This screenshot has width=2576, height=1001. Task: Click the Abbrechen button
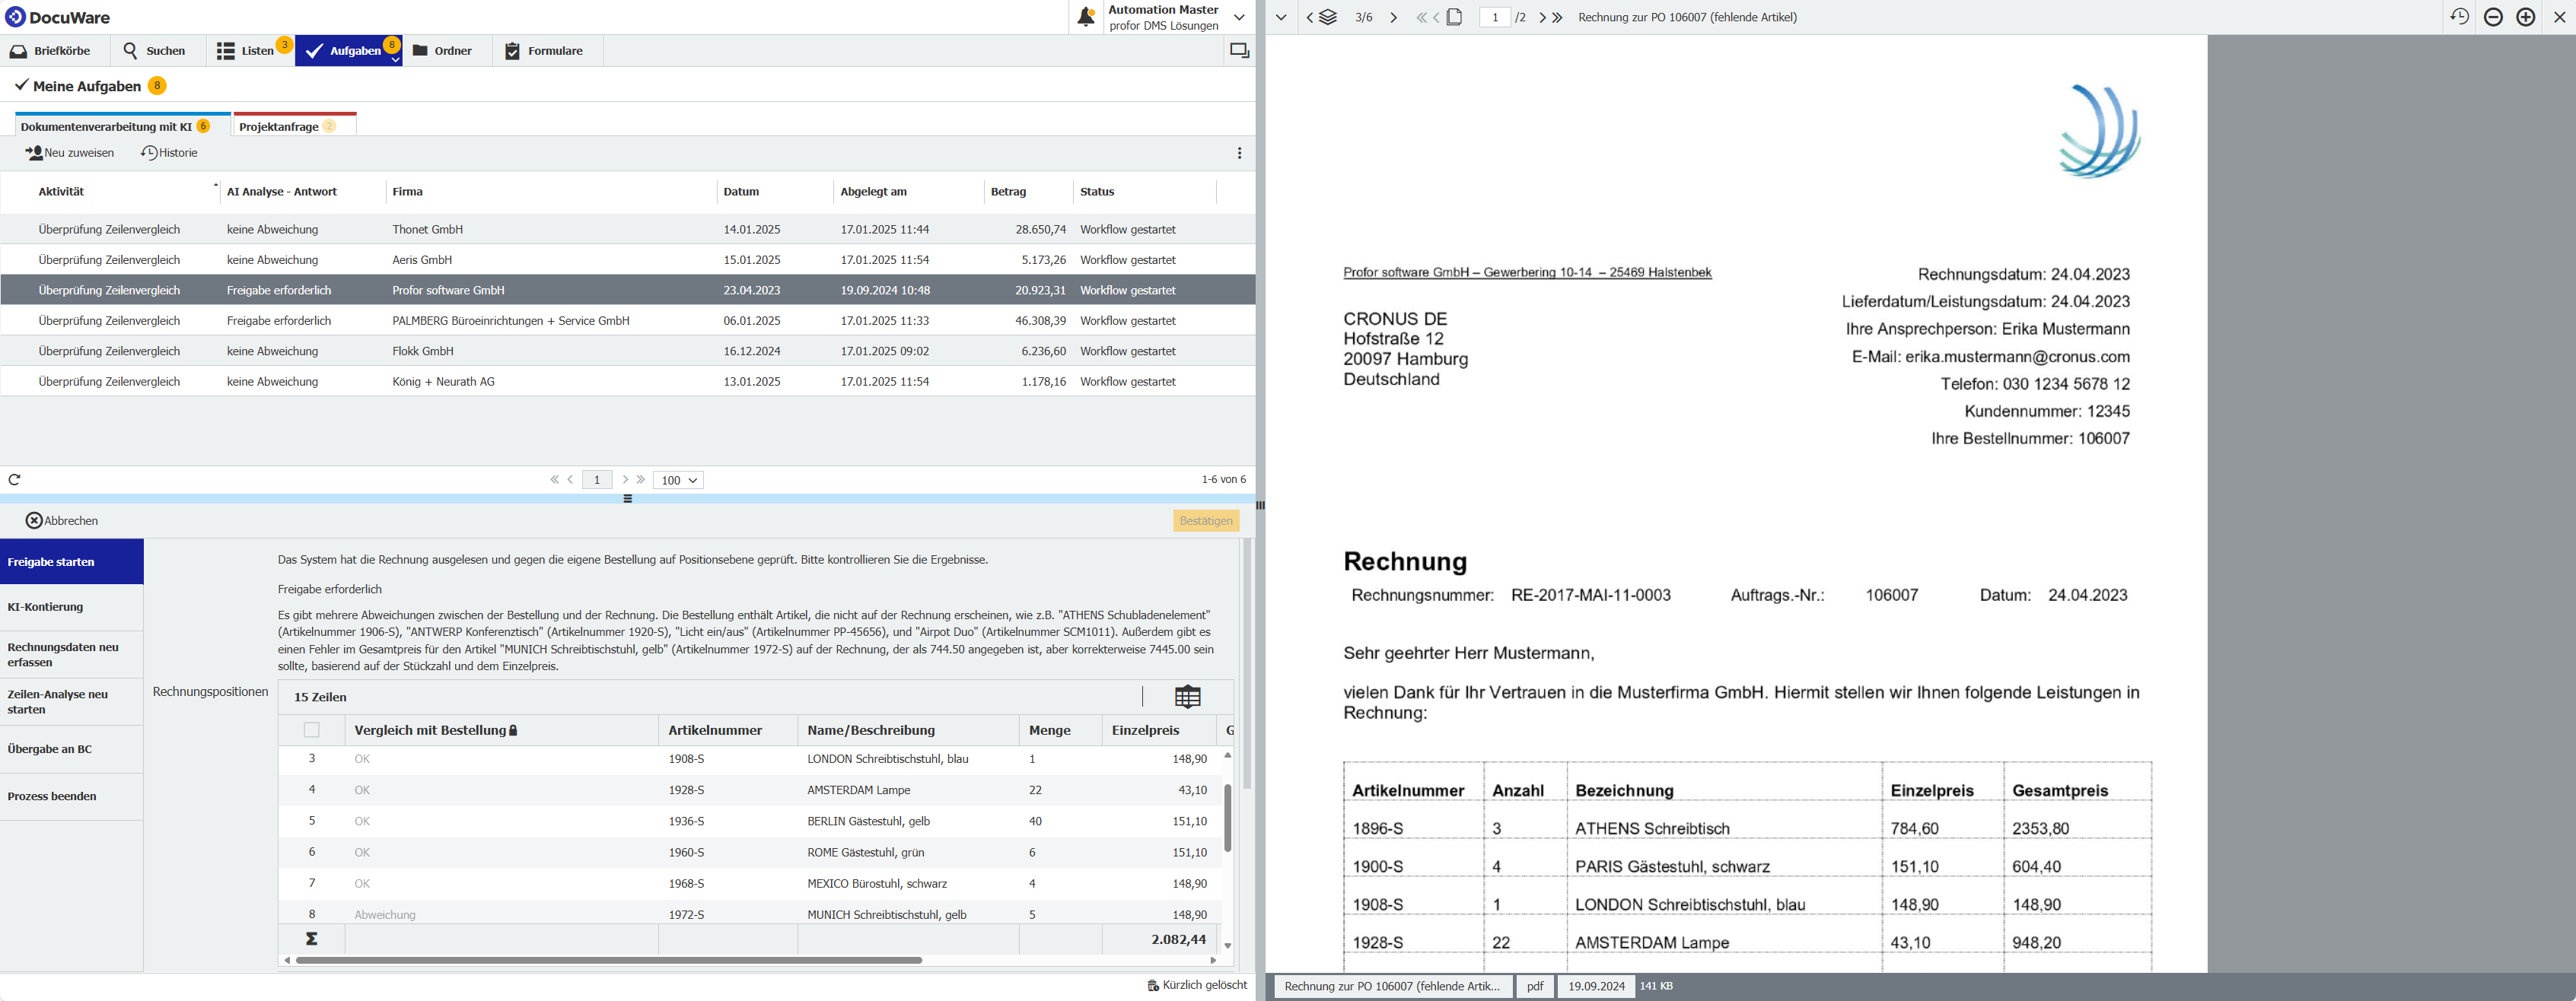pyautogui.click(x=62, y=521)
